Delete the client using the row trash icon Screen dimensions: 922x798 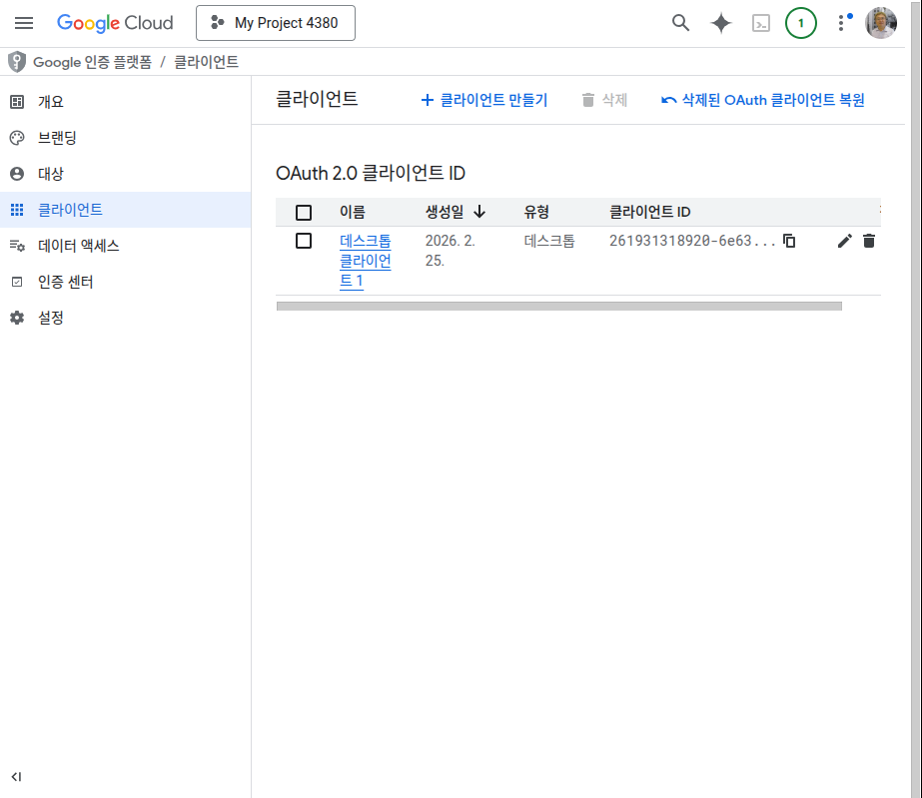click(x=869, y=241)
